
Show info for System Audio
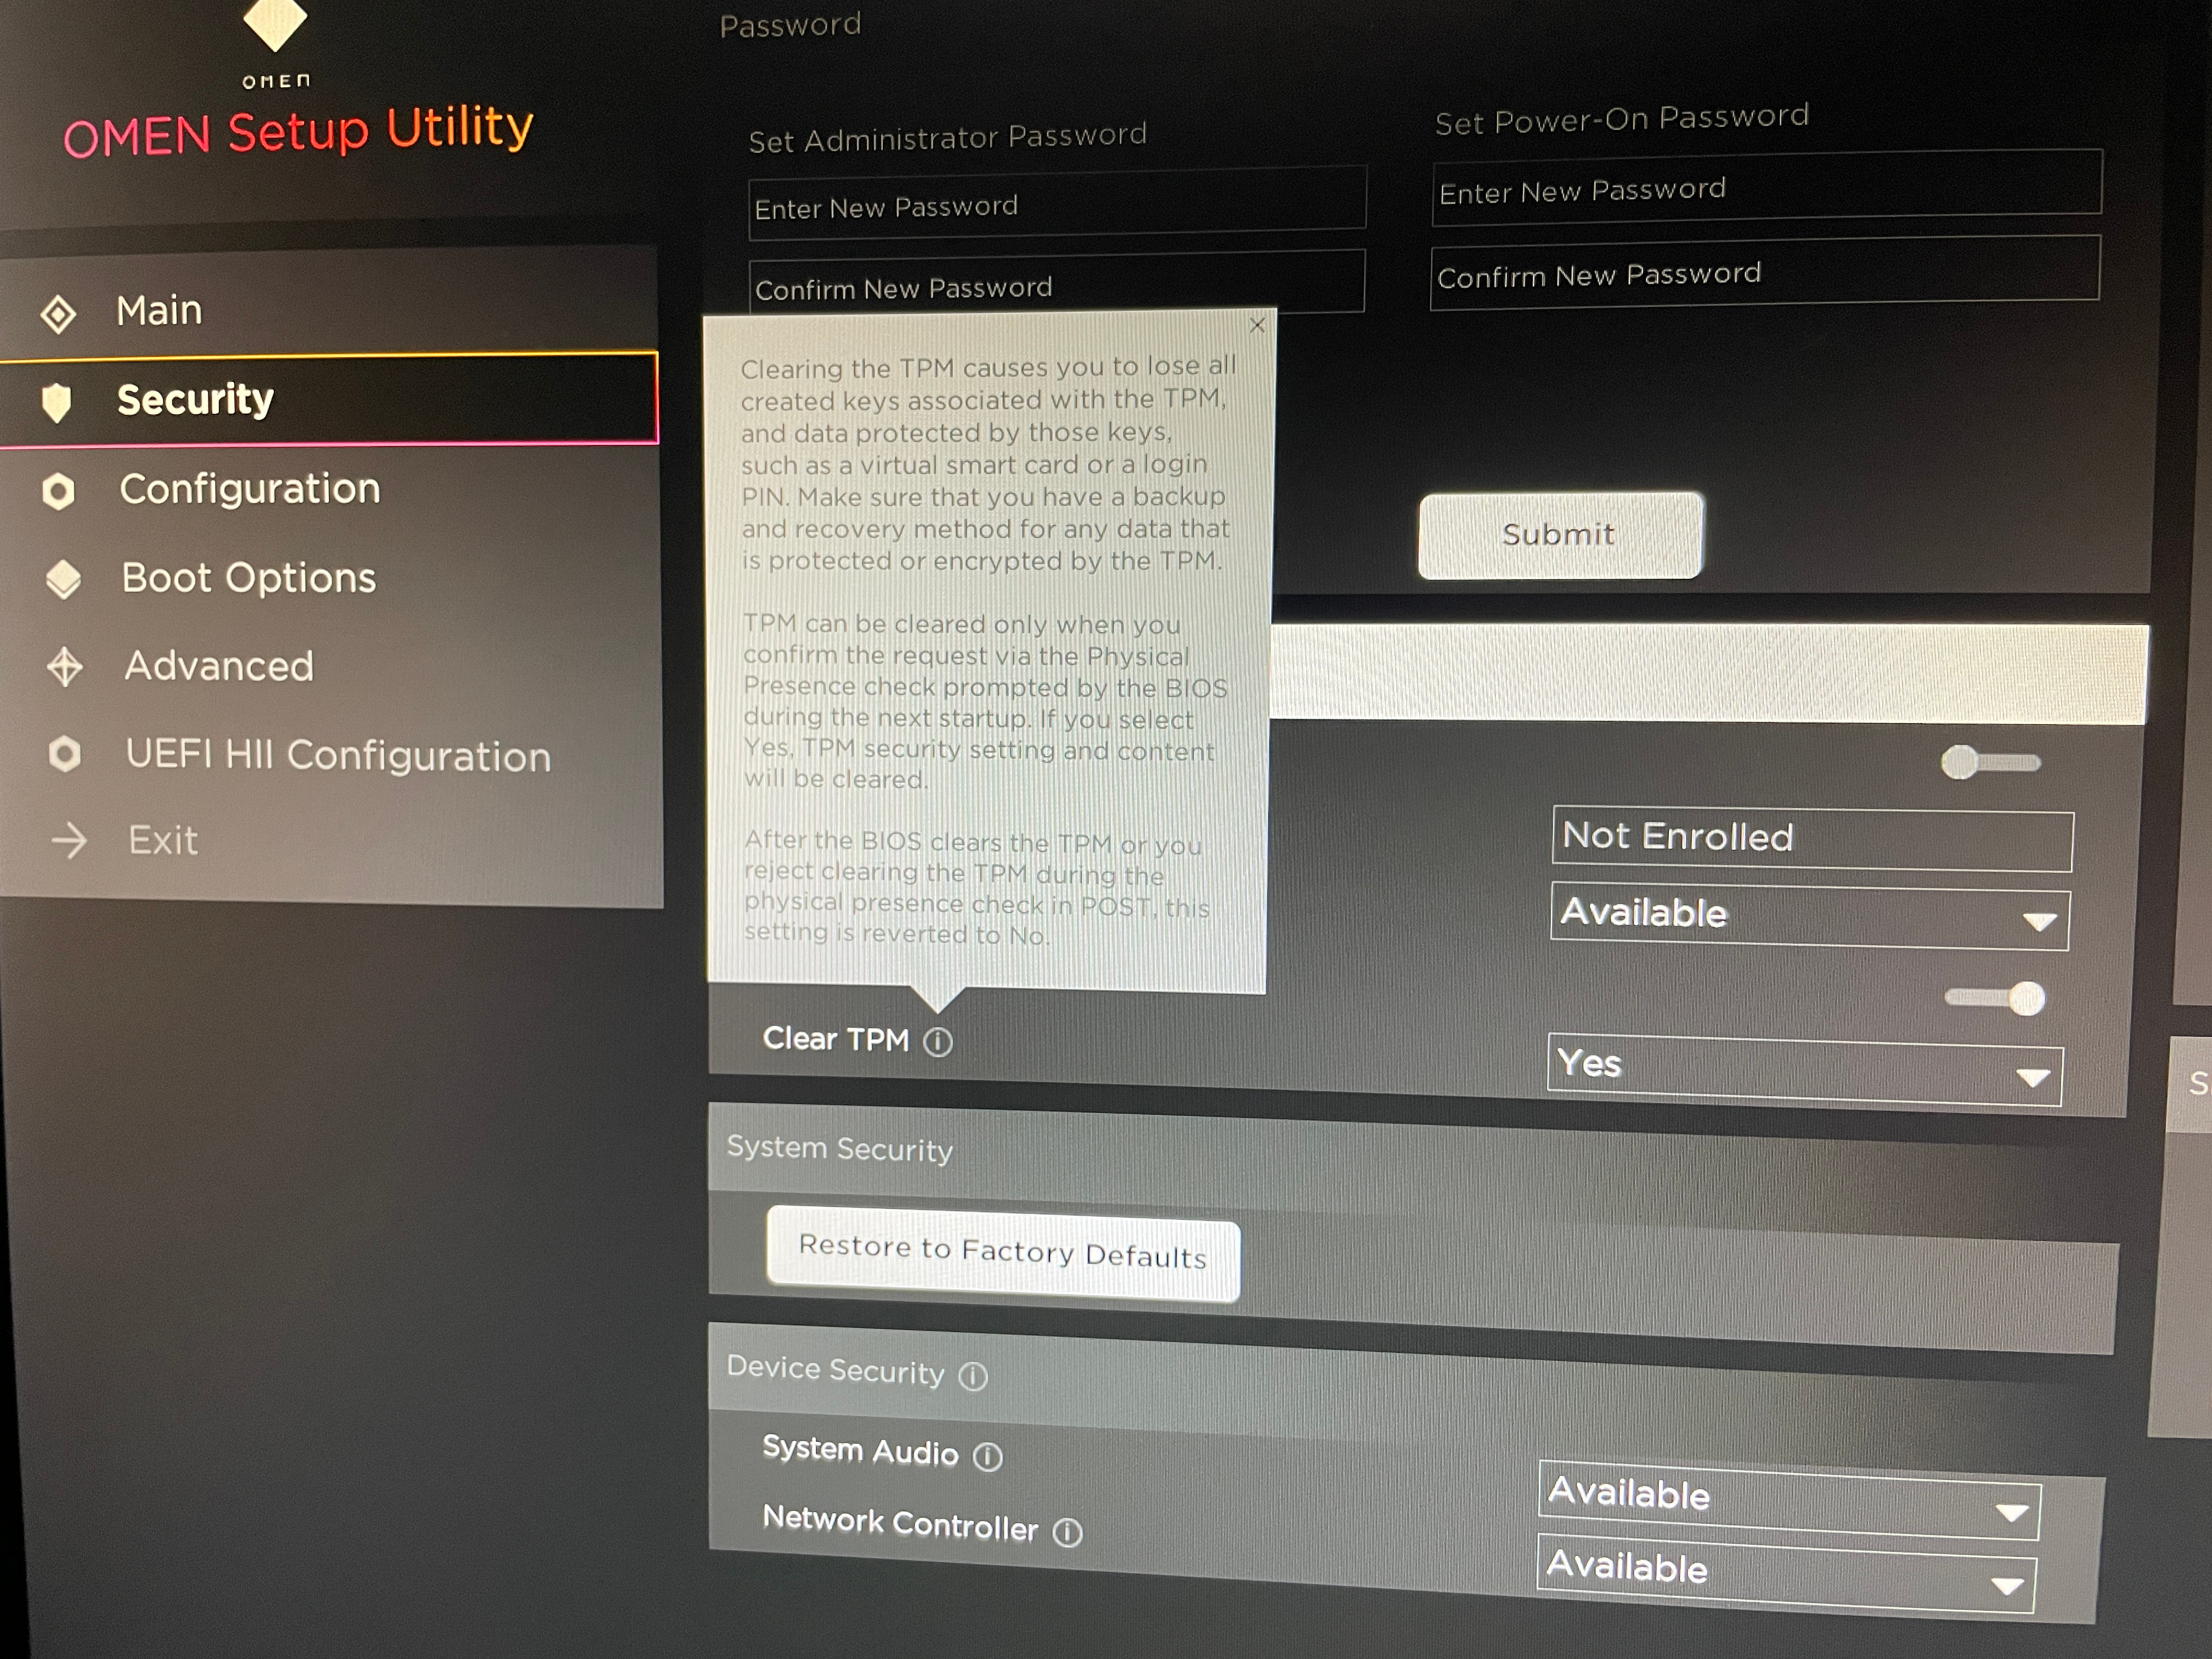point(988,1456)
